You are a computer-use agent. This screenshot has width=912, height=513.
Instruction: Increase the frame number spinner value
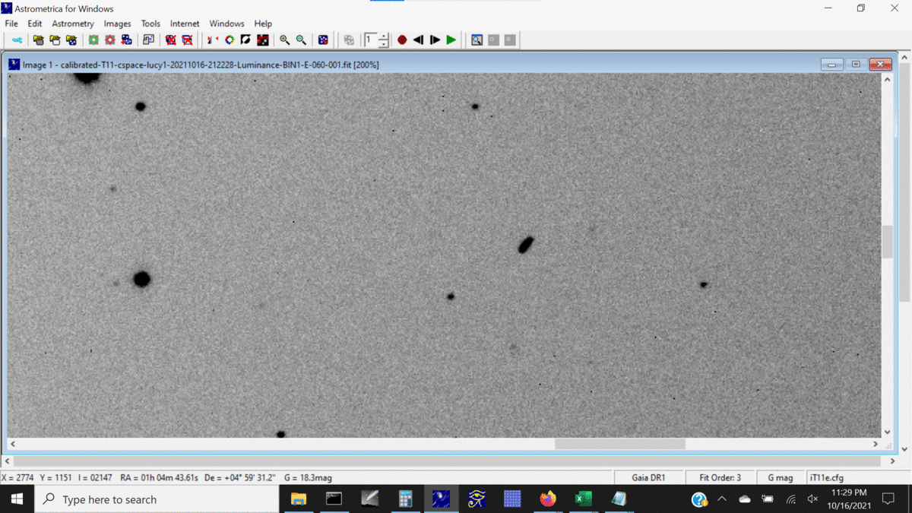pos(384,36)
